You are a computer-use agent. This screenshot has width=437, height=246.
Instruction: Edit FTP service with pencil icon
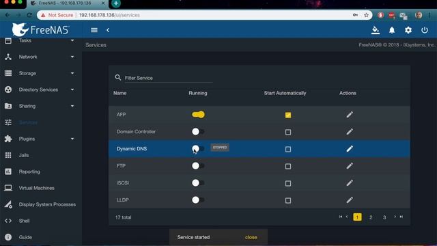pos(350,166)
